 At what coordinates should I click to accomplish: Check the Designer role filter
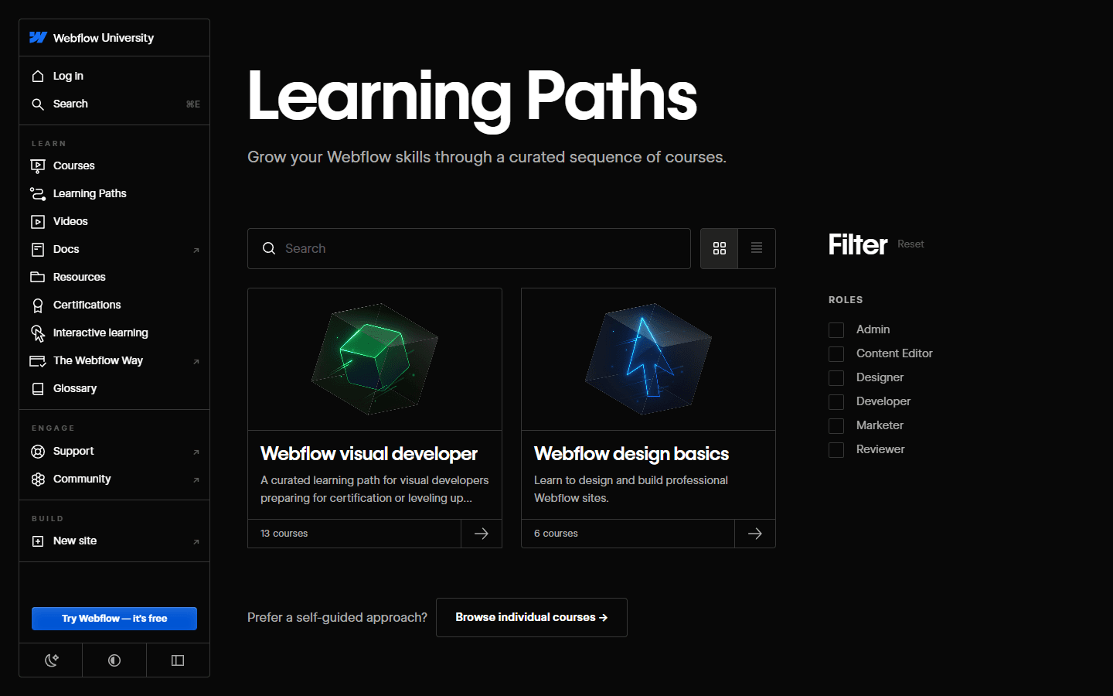click(836, 378)
